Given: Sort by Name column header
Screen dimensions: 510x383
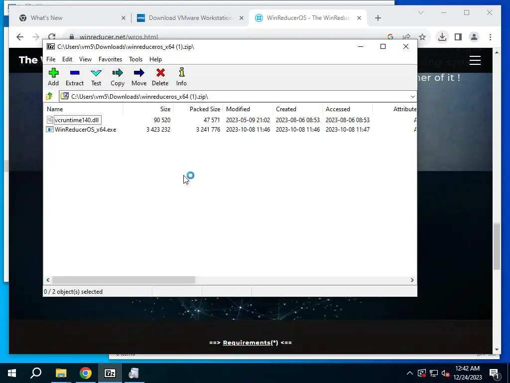Looking at the screenshot, I should point(83,109).
